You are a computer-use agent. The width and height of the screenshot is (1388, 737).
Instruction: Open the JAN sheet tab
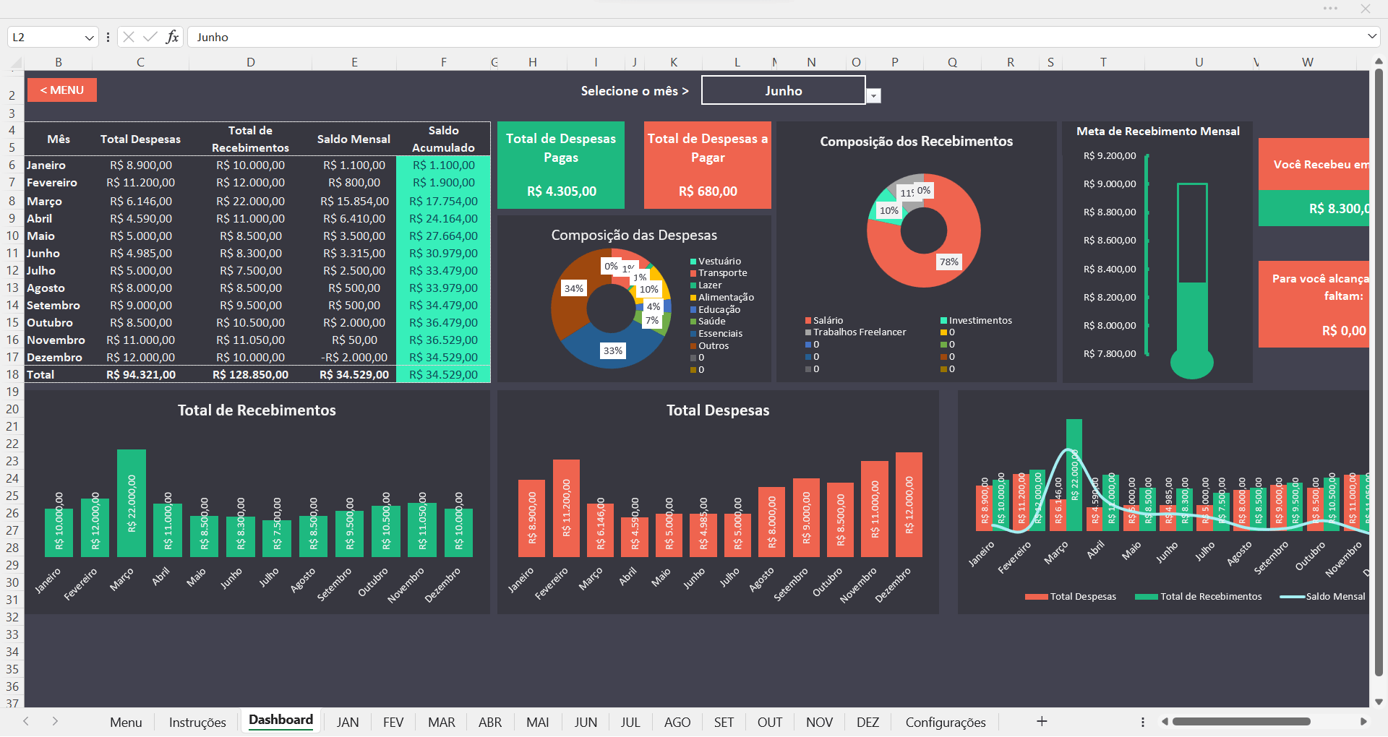pos(348,722)
